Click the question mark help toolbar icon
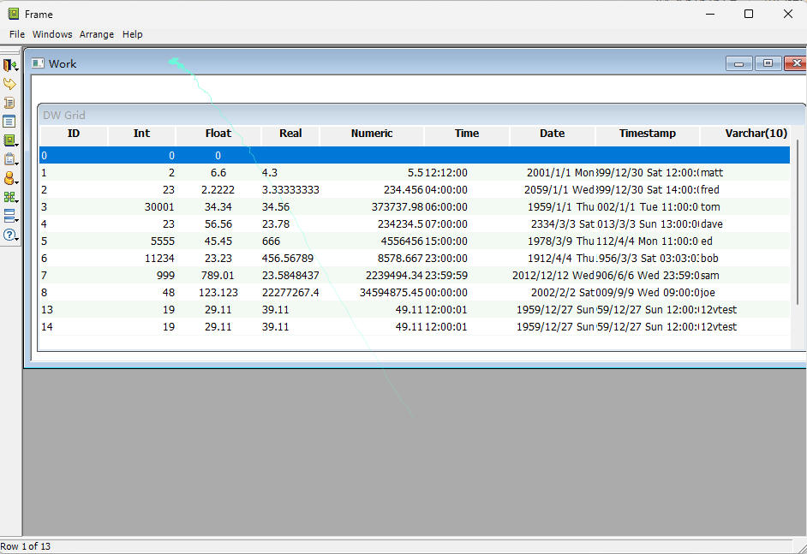Viewport: 807px width, 554px height. (9, 234)
